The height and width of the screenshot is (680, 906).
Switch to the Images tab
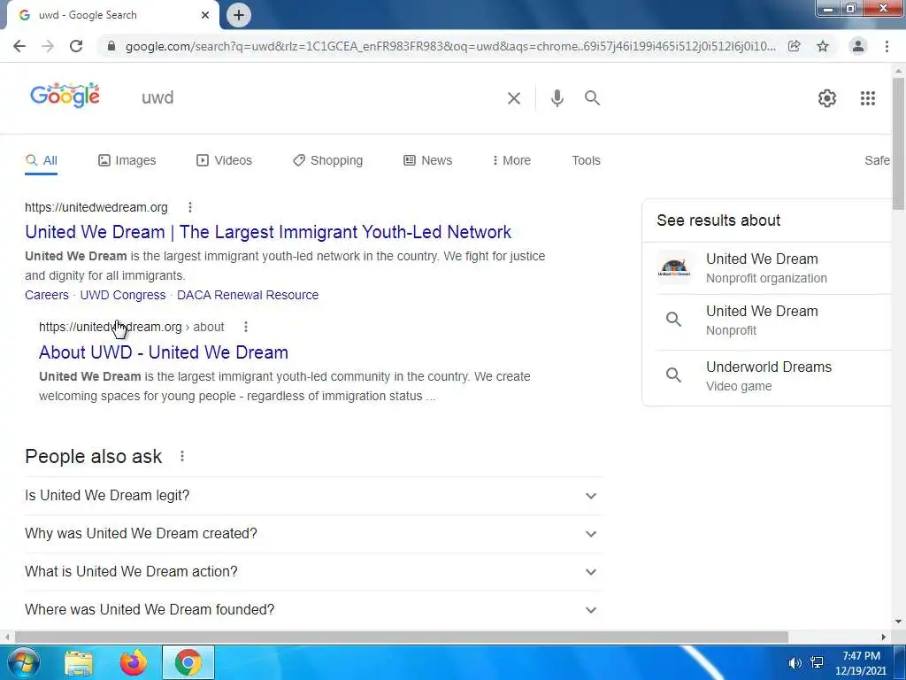127,160
